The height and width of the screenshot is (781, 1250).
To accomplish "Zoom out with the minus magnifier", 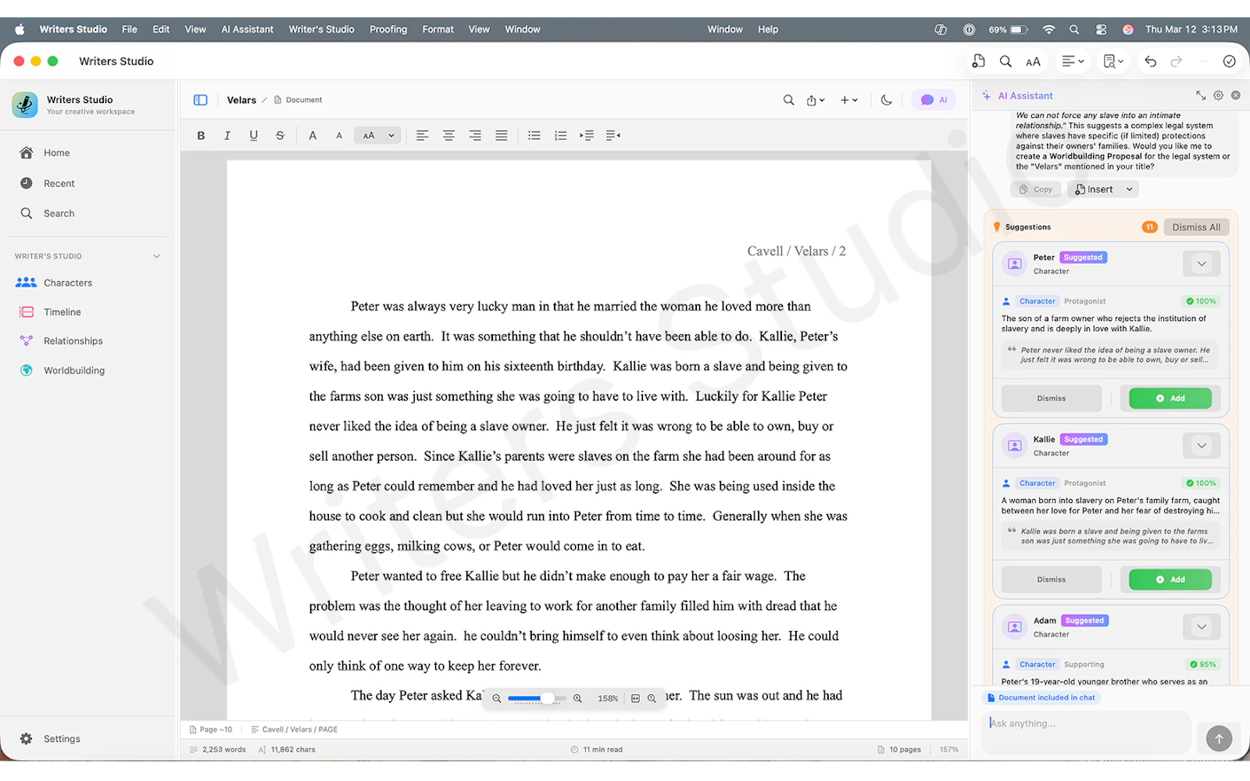I will [497, 699].
